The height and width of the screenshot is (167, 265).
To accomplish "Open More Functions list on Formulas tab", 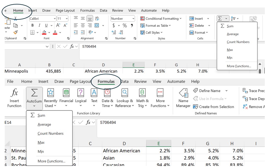I will pyautogui.click(x=160, y=98).
